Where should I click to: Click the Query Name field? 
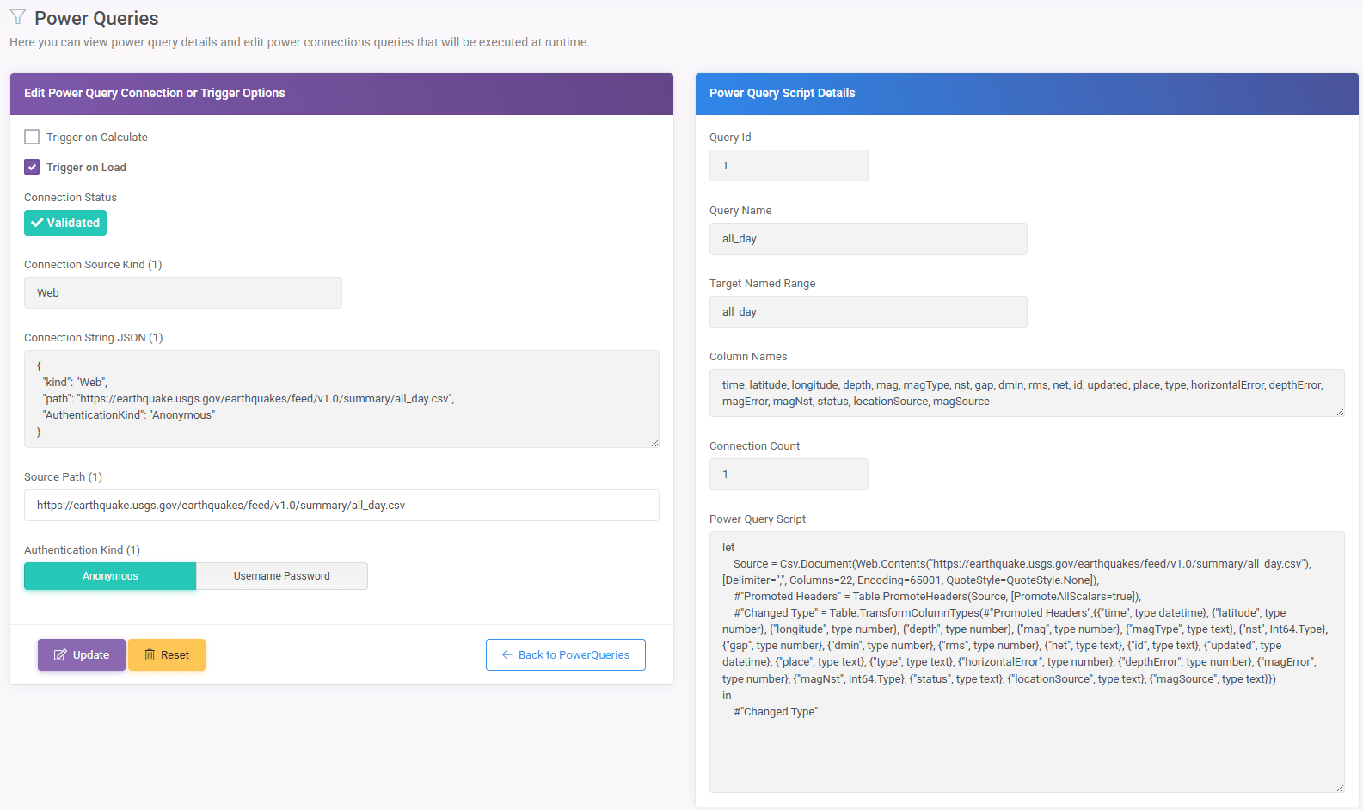tap(869, 239)
